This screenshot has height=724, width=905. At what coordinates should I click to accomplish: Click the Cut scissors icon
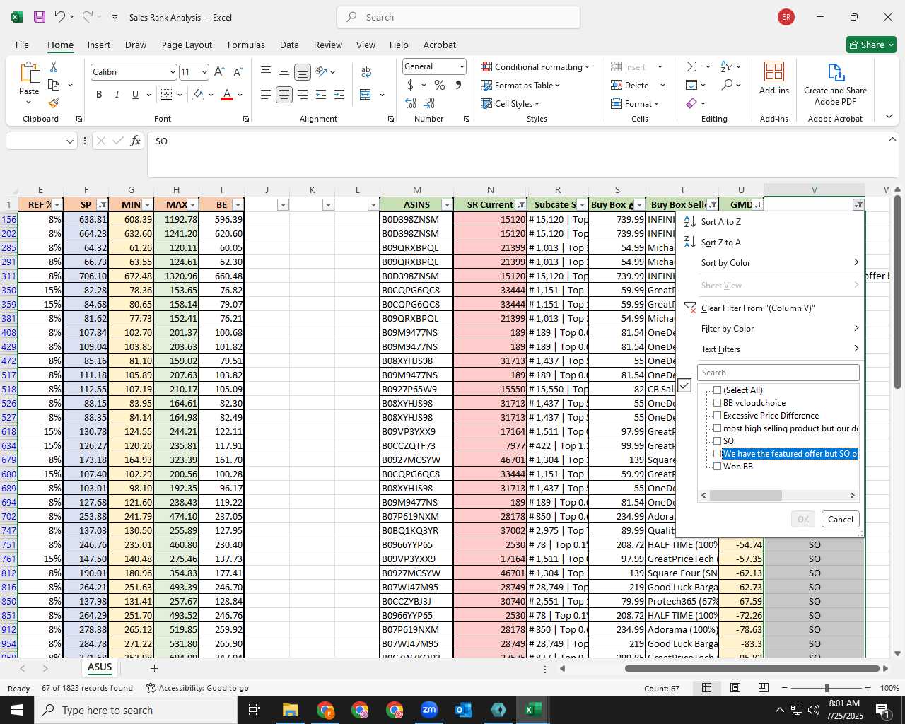[54, 66]
